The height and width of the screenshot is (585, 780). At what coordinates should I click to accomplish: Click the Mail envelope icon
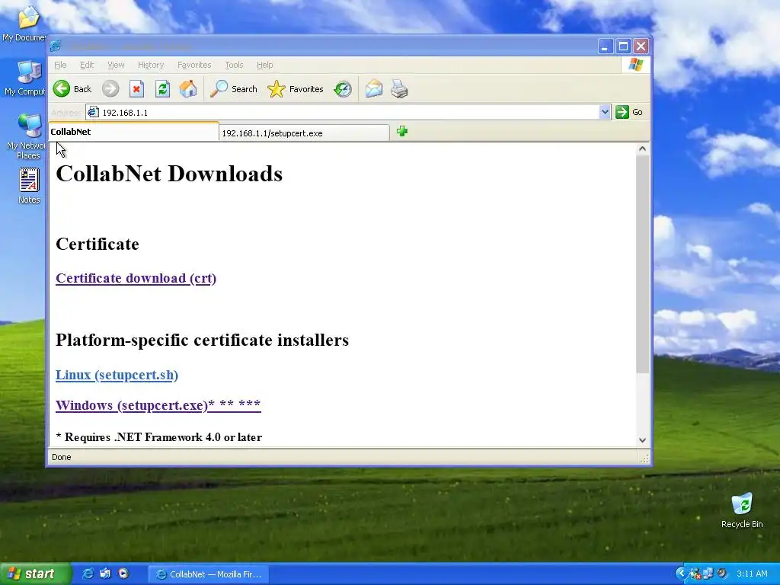tap(373, 89)
